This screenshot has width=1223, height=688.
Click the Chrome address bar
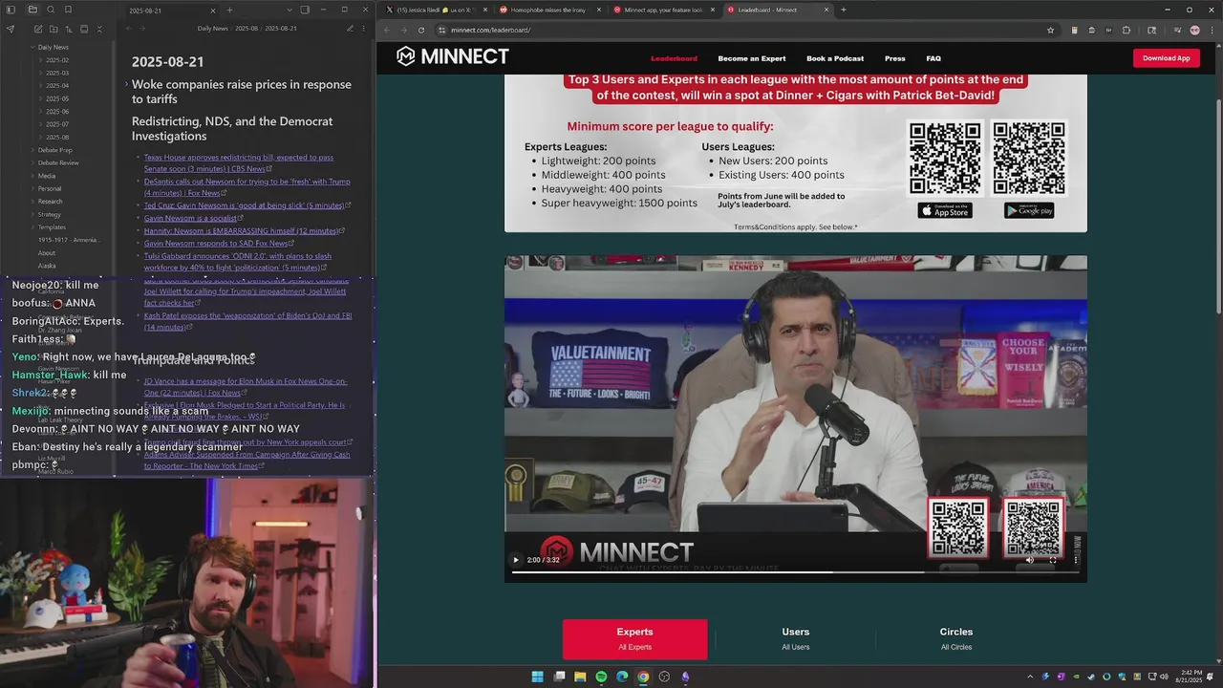point(745,30)
